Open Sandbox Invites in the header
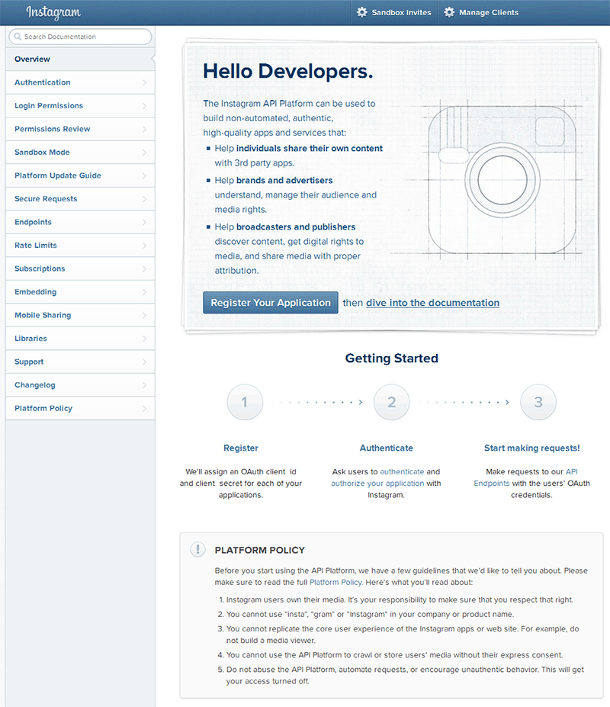610x707 pixels. tap(394, 13)
